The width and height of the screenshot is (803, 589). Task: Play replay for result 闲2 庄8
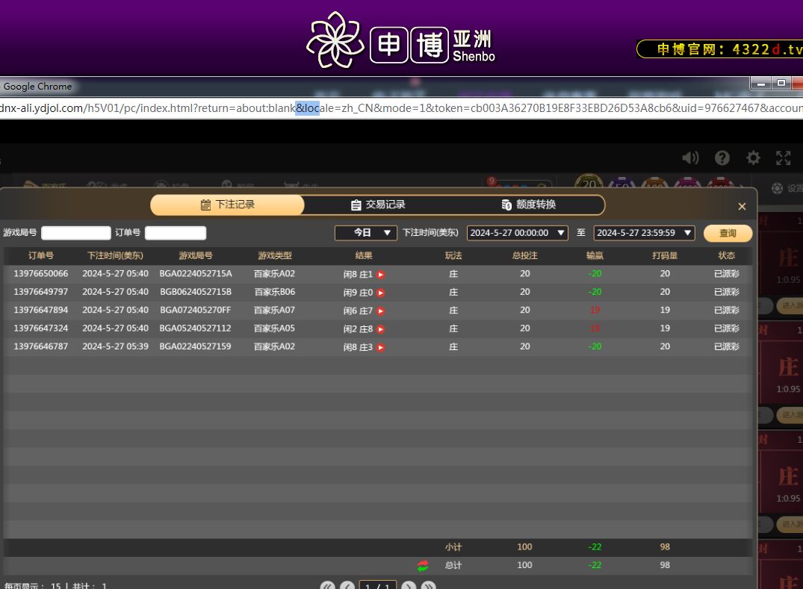click(381, 329)
